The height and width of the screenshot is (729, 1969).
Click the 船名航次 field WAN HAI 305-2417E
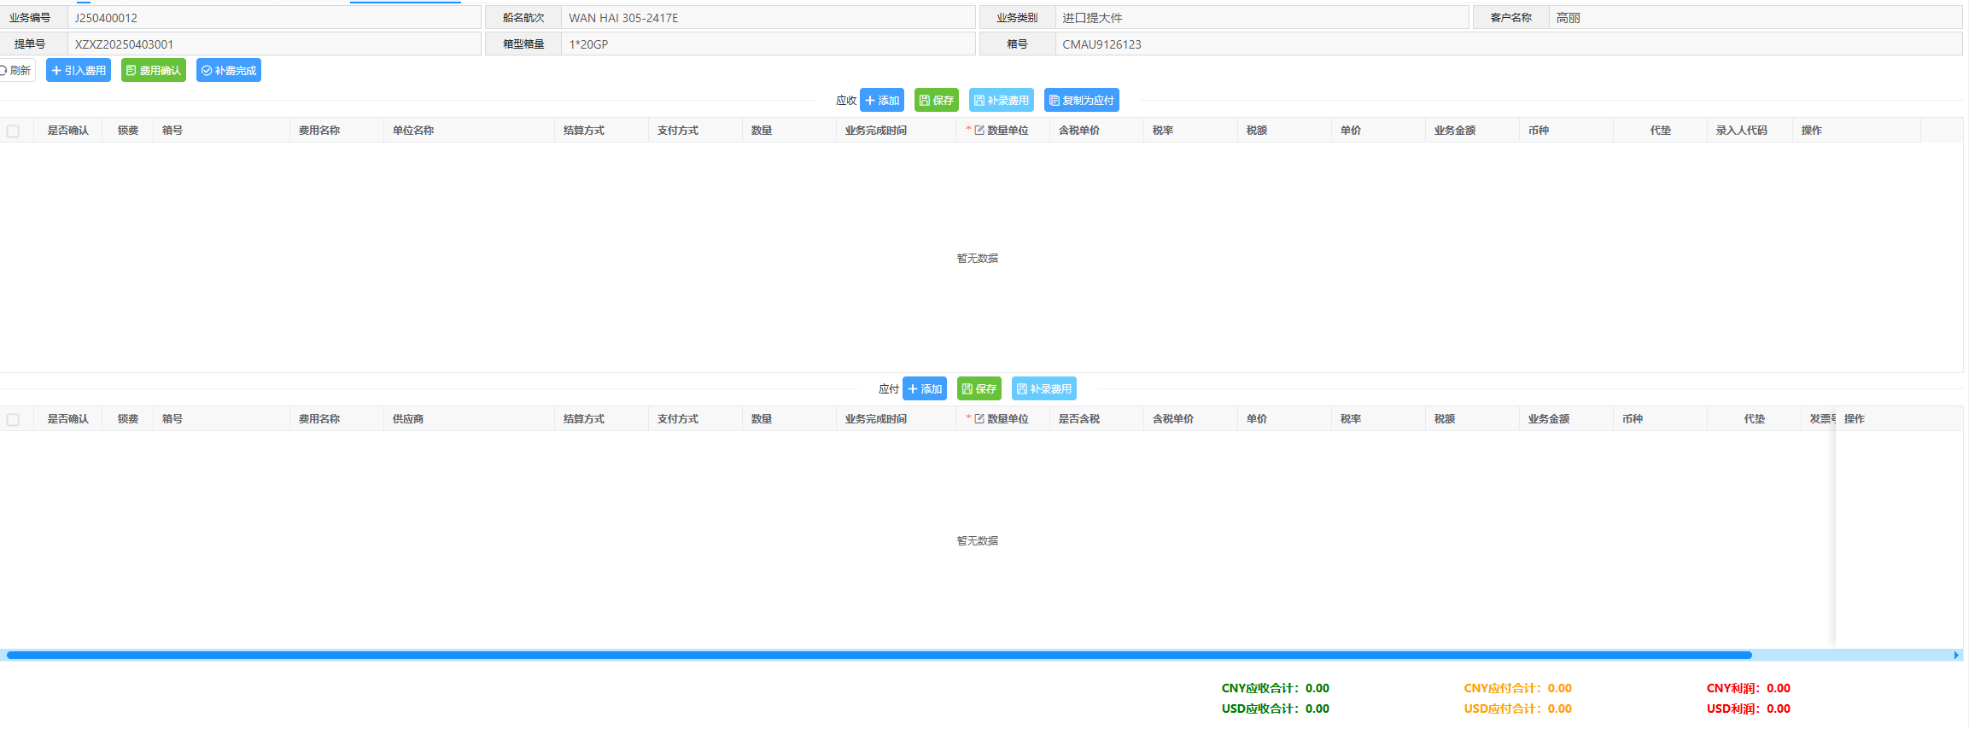(767, 18)
